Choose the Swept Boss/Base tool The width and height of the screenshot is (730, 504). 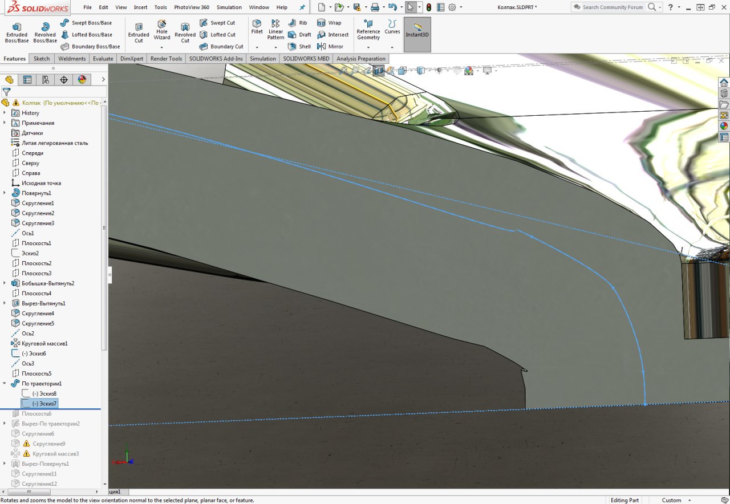click(86, 23)
